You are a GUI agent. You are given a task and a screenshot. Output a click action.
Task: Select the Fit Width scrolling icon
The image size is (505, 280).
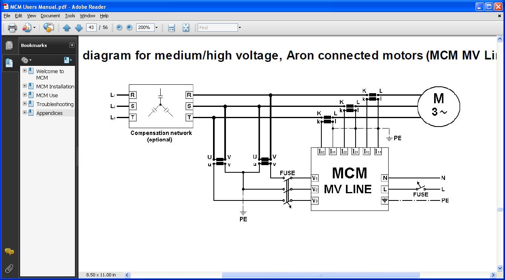point(171,28)
